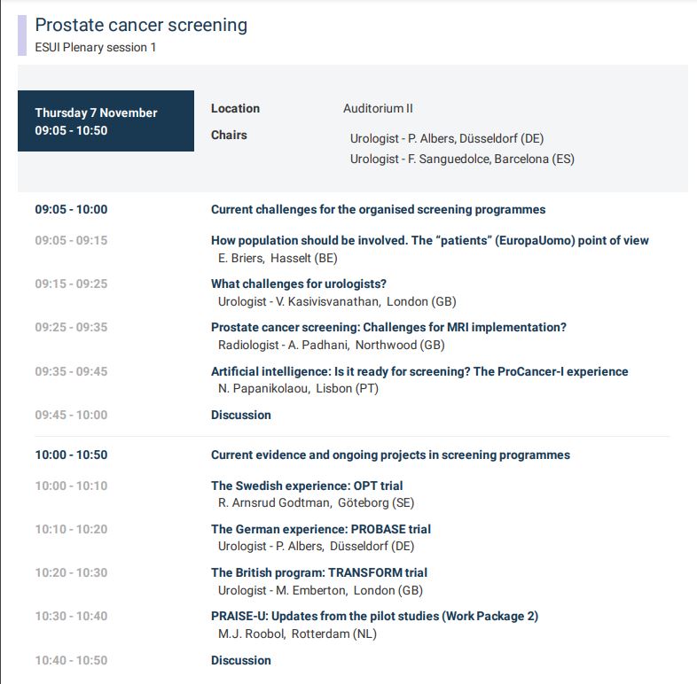Image resolution: width=697 pixels, height=684 pixels.
Task: Click the 'Prostate cancer screening' session title
Action: [x=141, y=25]
